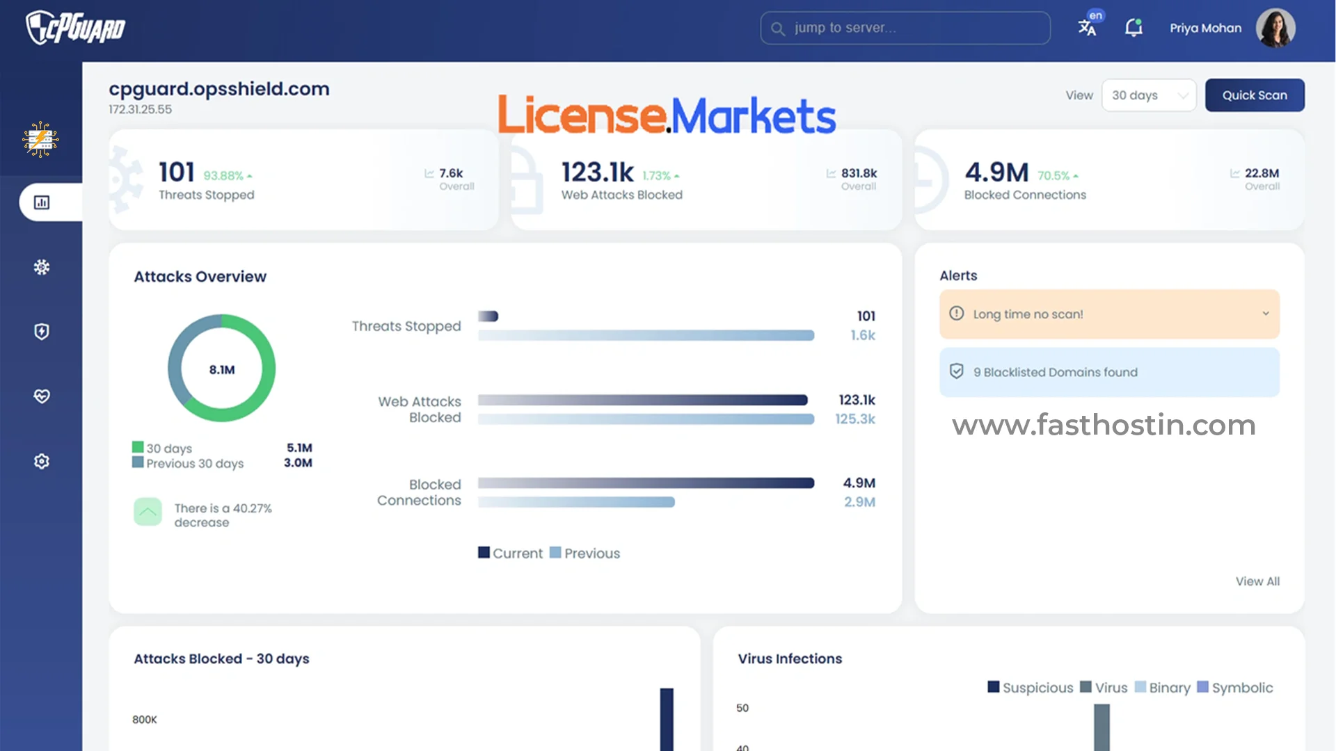Toggle the Previous bar legend swatch
This screenshot has width=1336, height=751.
click(555, 553)
